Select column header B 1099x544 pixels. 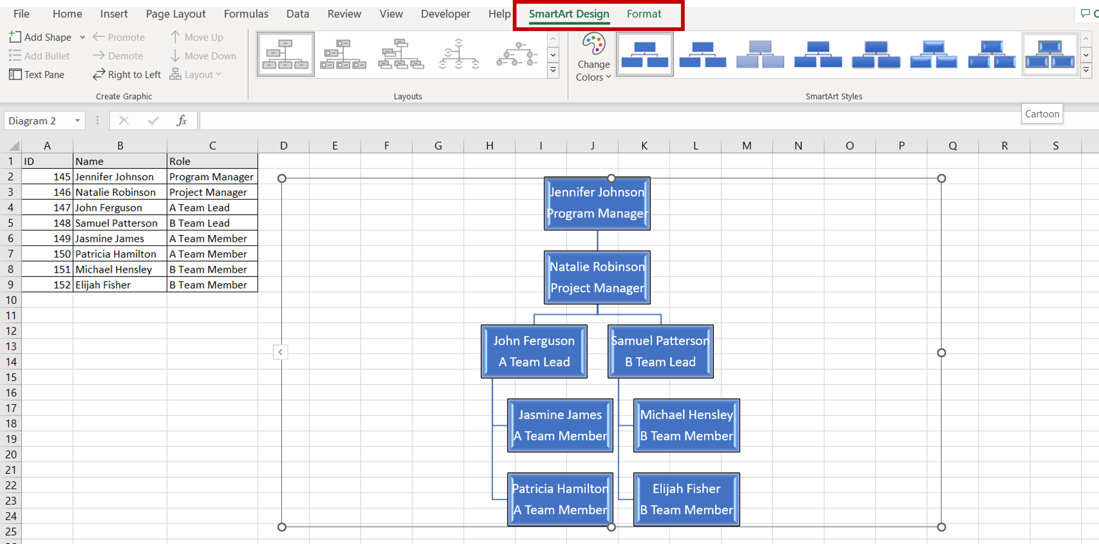click(120, 146)
